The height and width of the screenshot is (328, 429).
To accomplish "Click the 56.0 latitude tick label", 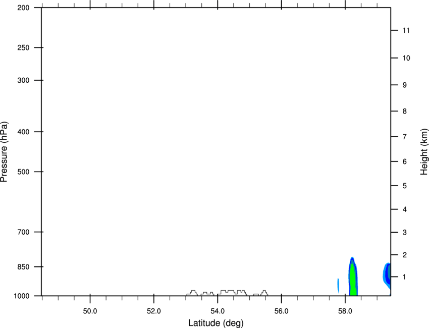I will (x=281, y=311).
